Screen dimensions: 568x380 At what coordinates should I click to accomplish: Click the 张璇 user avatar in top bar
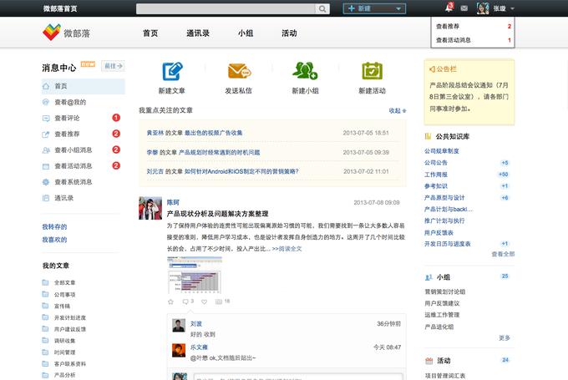483,8
